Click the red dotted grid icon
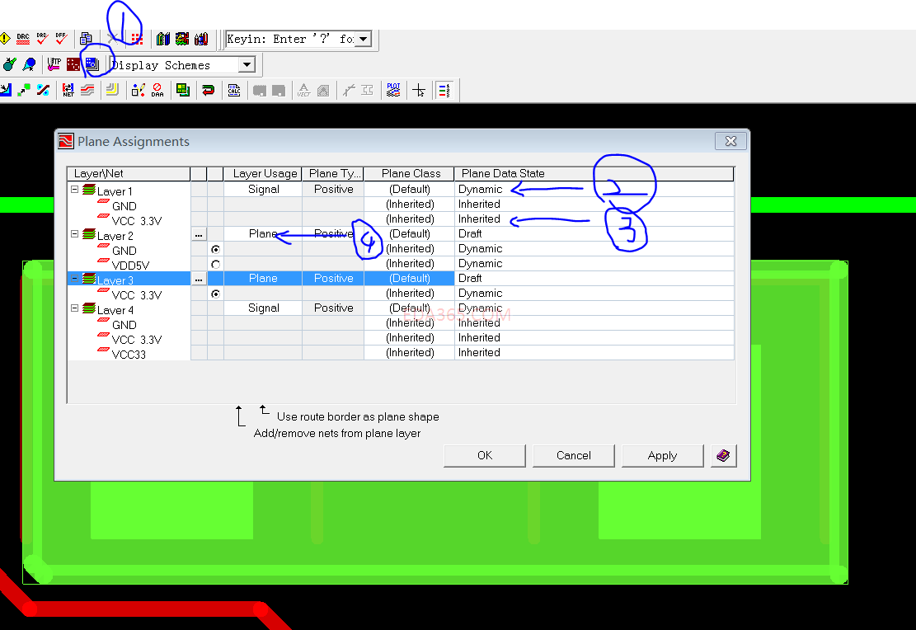Image resolution: width=916 pixels, height=630 pixels. click(137, 39)
